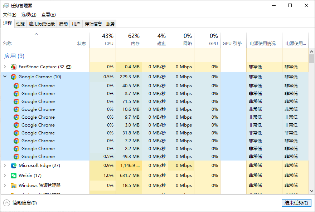Click the Windows 资源管理器 folder icon
This screenshot has height=212, width=315.
click(13, 186)
